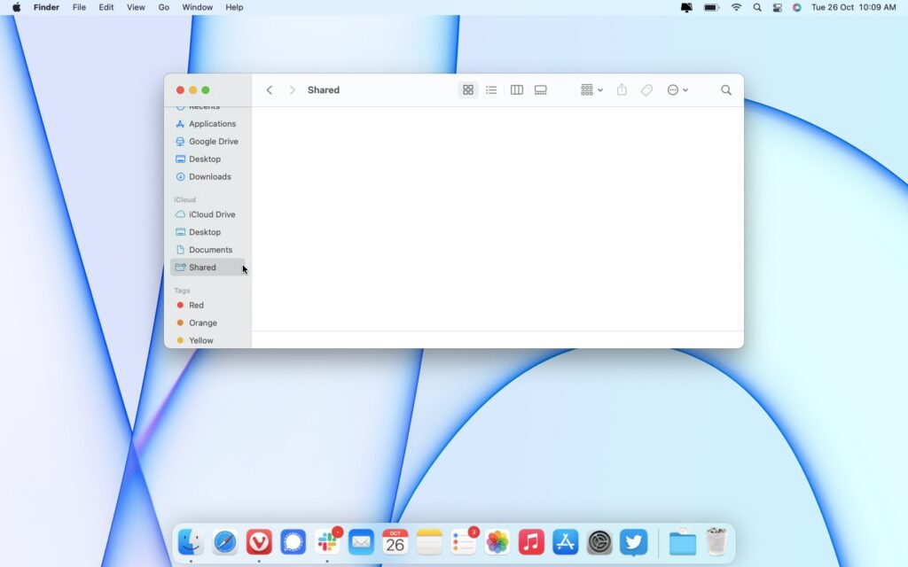Open Slack from the Dock
The height and width of the screenshot is (567, 908).
pos(327,541)
